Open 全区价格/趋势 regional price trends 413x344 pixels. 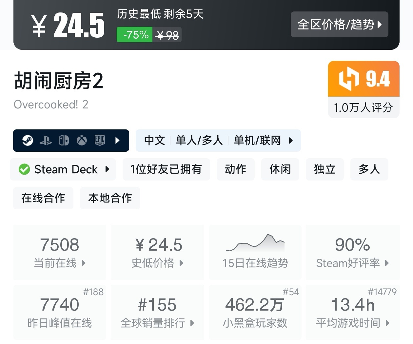(x=339, y=25)
